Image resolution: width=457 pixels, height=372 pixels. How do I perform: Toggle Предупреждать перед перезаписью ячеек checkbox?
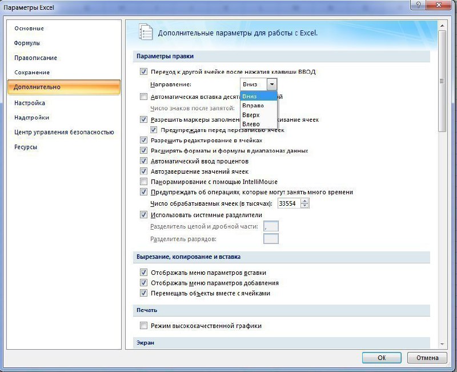[x=153, y=130]
